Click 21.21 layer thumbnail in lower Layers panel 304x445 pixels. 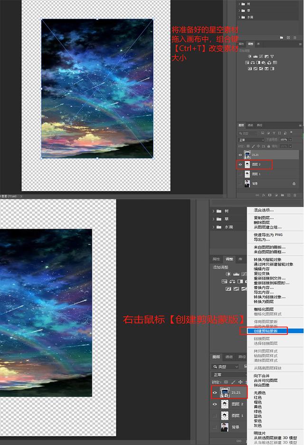click(225, 392)
